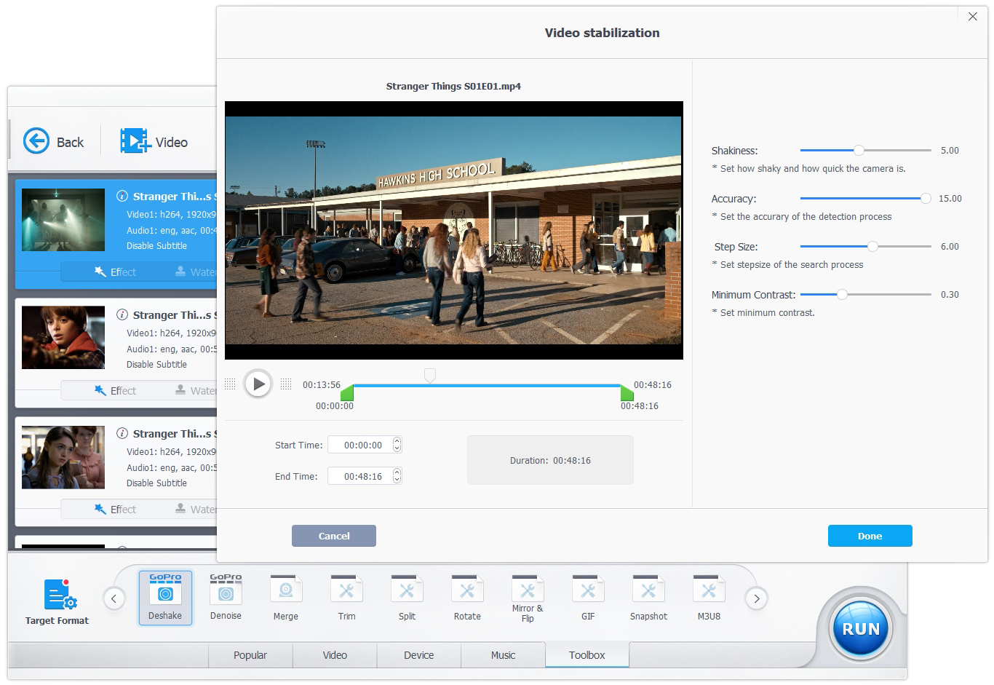
Task: Click the Shakiness slider handle
Action: tap(859, 150)
